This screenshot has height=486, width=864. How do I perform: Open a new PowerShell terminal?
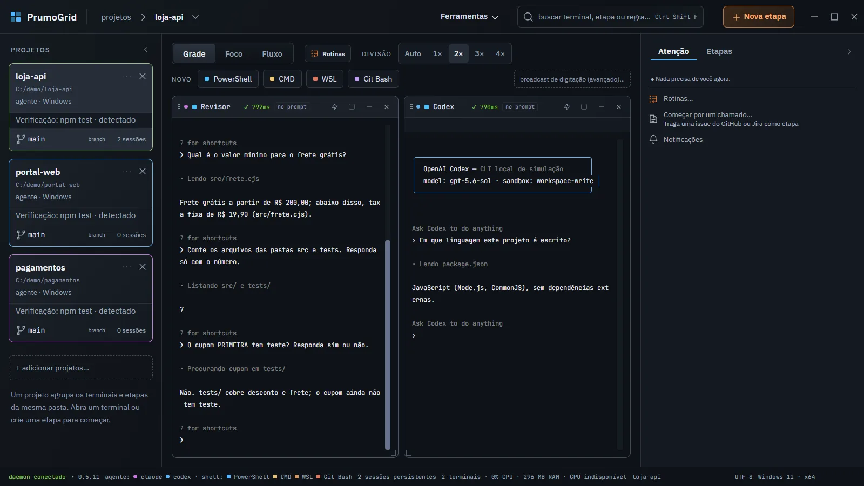coord(228,79)
